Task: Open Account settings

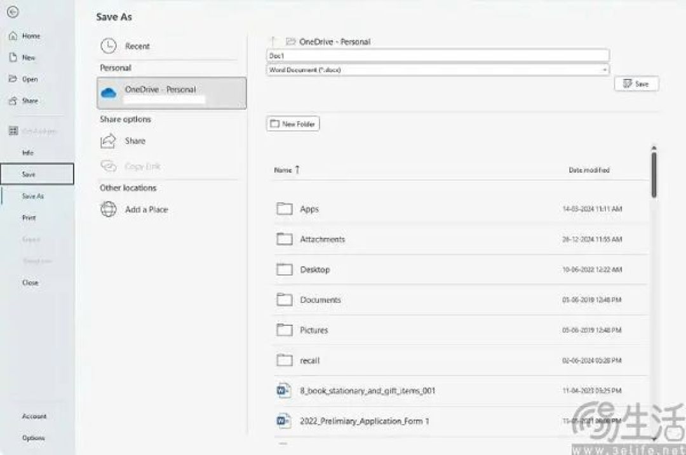Action: point(34,416)
